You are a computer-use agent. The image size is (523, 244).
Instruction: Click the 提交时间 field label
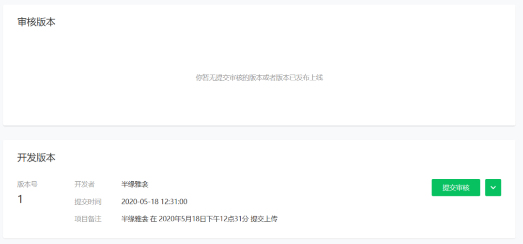88,202
